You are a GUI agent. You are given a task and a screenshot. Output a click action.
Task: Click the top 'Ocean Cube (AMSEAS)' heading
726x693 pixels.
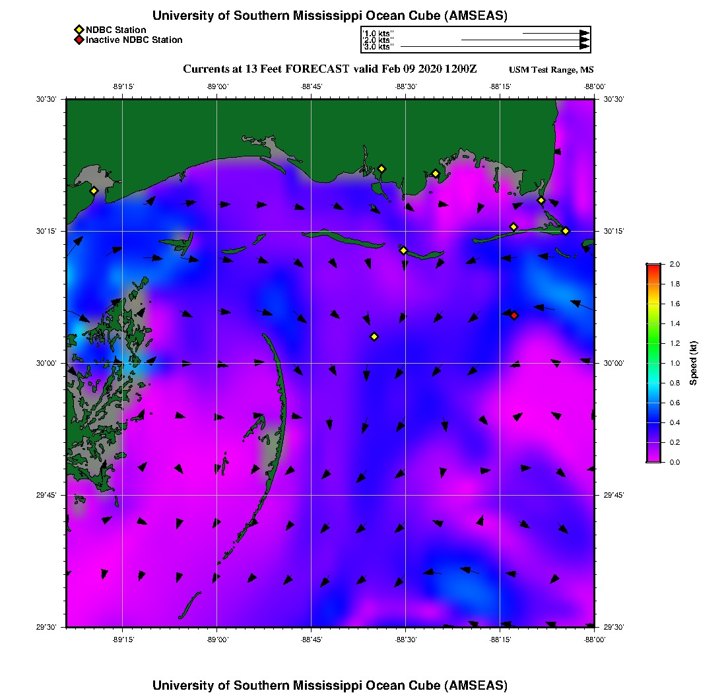click(x=330, y=16)
